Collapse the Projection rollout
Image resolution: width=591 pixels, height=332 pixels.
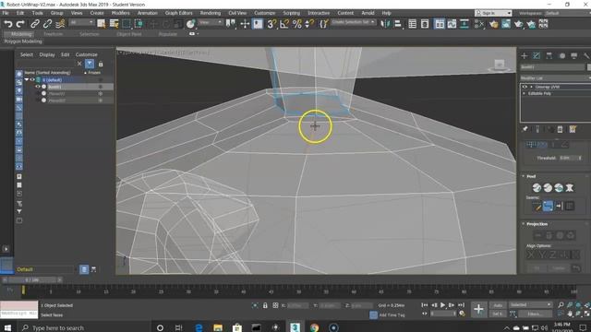click(524, 224)
